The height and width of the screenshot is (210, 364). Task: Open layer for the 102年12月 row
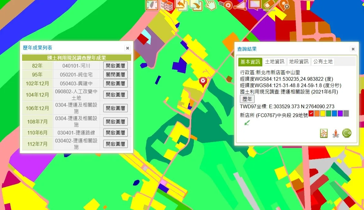click(116, 83)
